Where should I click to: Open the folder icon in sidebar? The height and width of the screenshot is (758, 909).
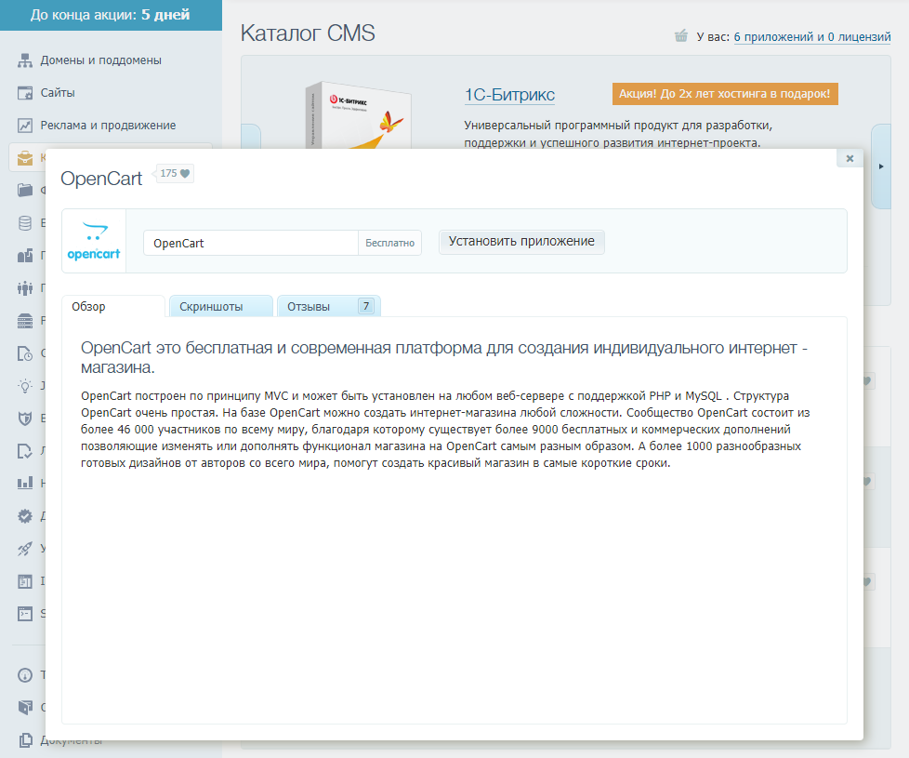[x=25, y=191]
